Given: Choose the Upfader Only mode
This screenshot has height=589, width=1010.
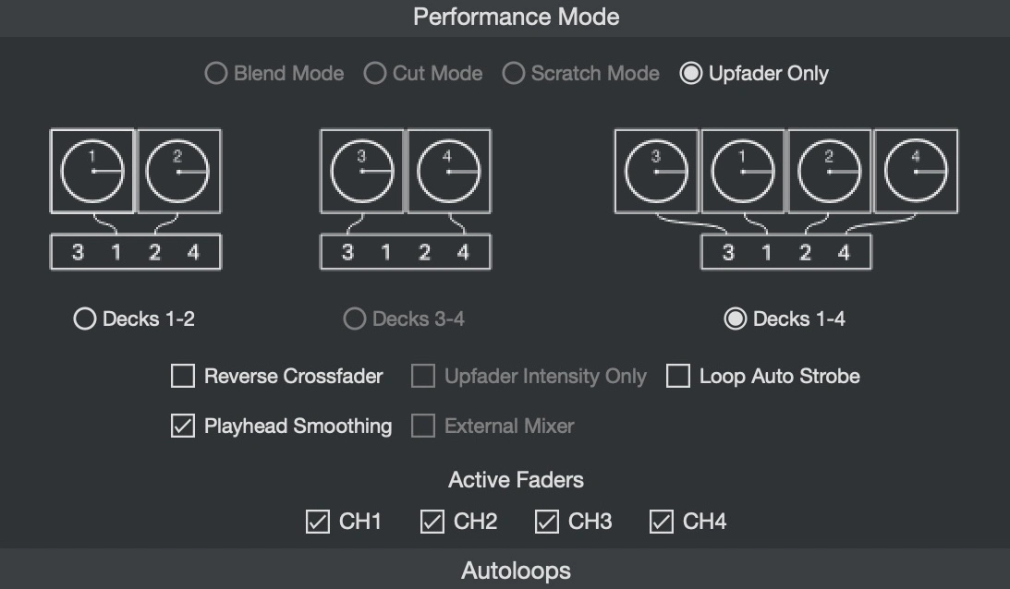Looking at the screenshot, I should [690, 74].
